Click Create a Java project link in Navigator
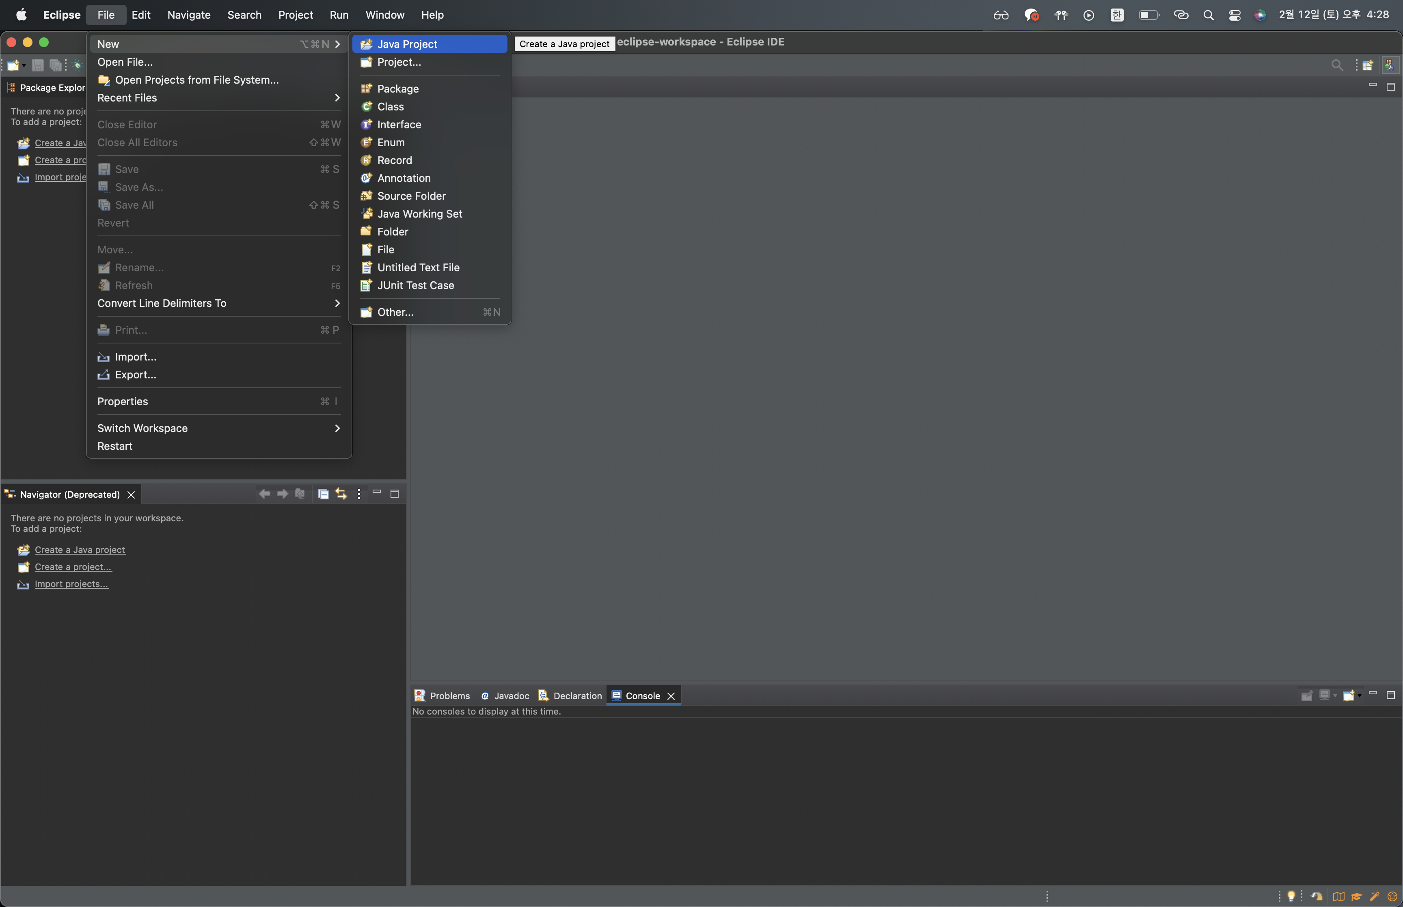Viewport: 1403px width, 907px height. coord(80,549)
